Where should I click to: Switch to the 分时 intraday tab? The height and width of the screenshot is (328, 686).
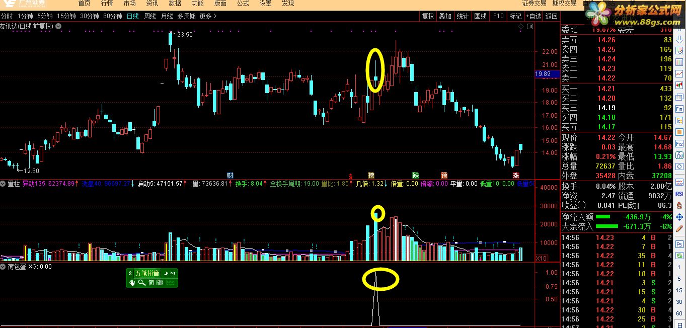point(7,16)
